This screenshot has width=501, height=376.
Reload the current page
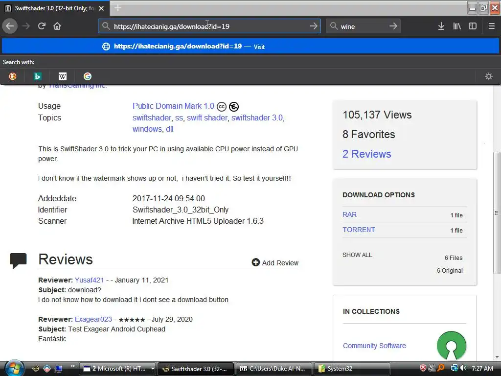(42, 26)
